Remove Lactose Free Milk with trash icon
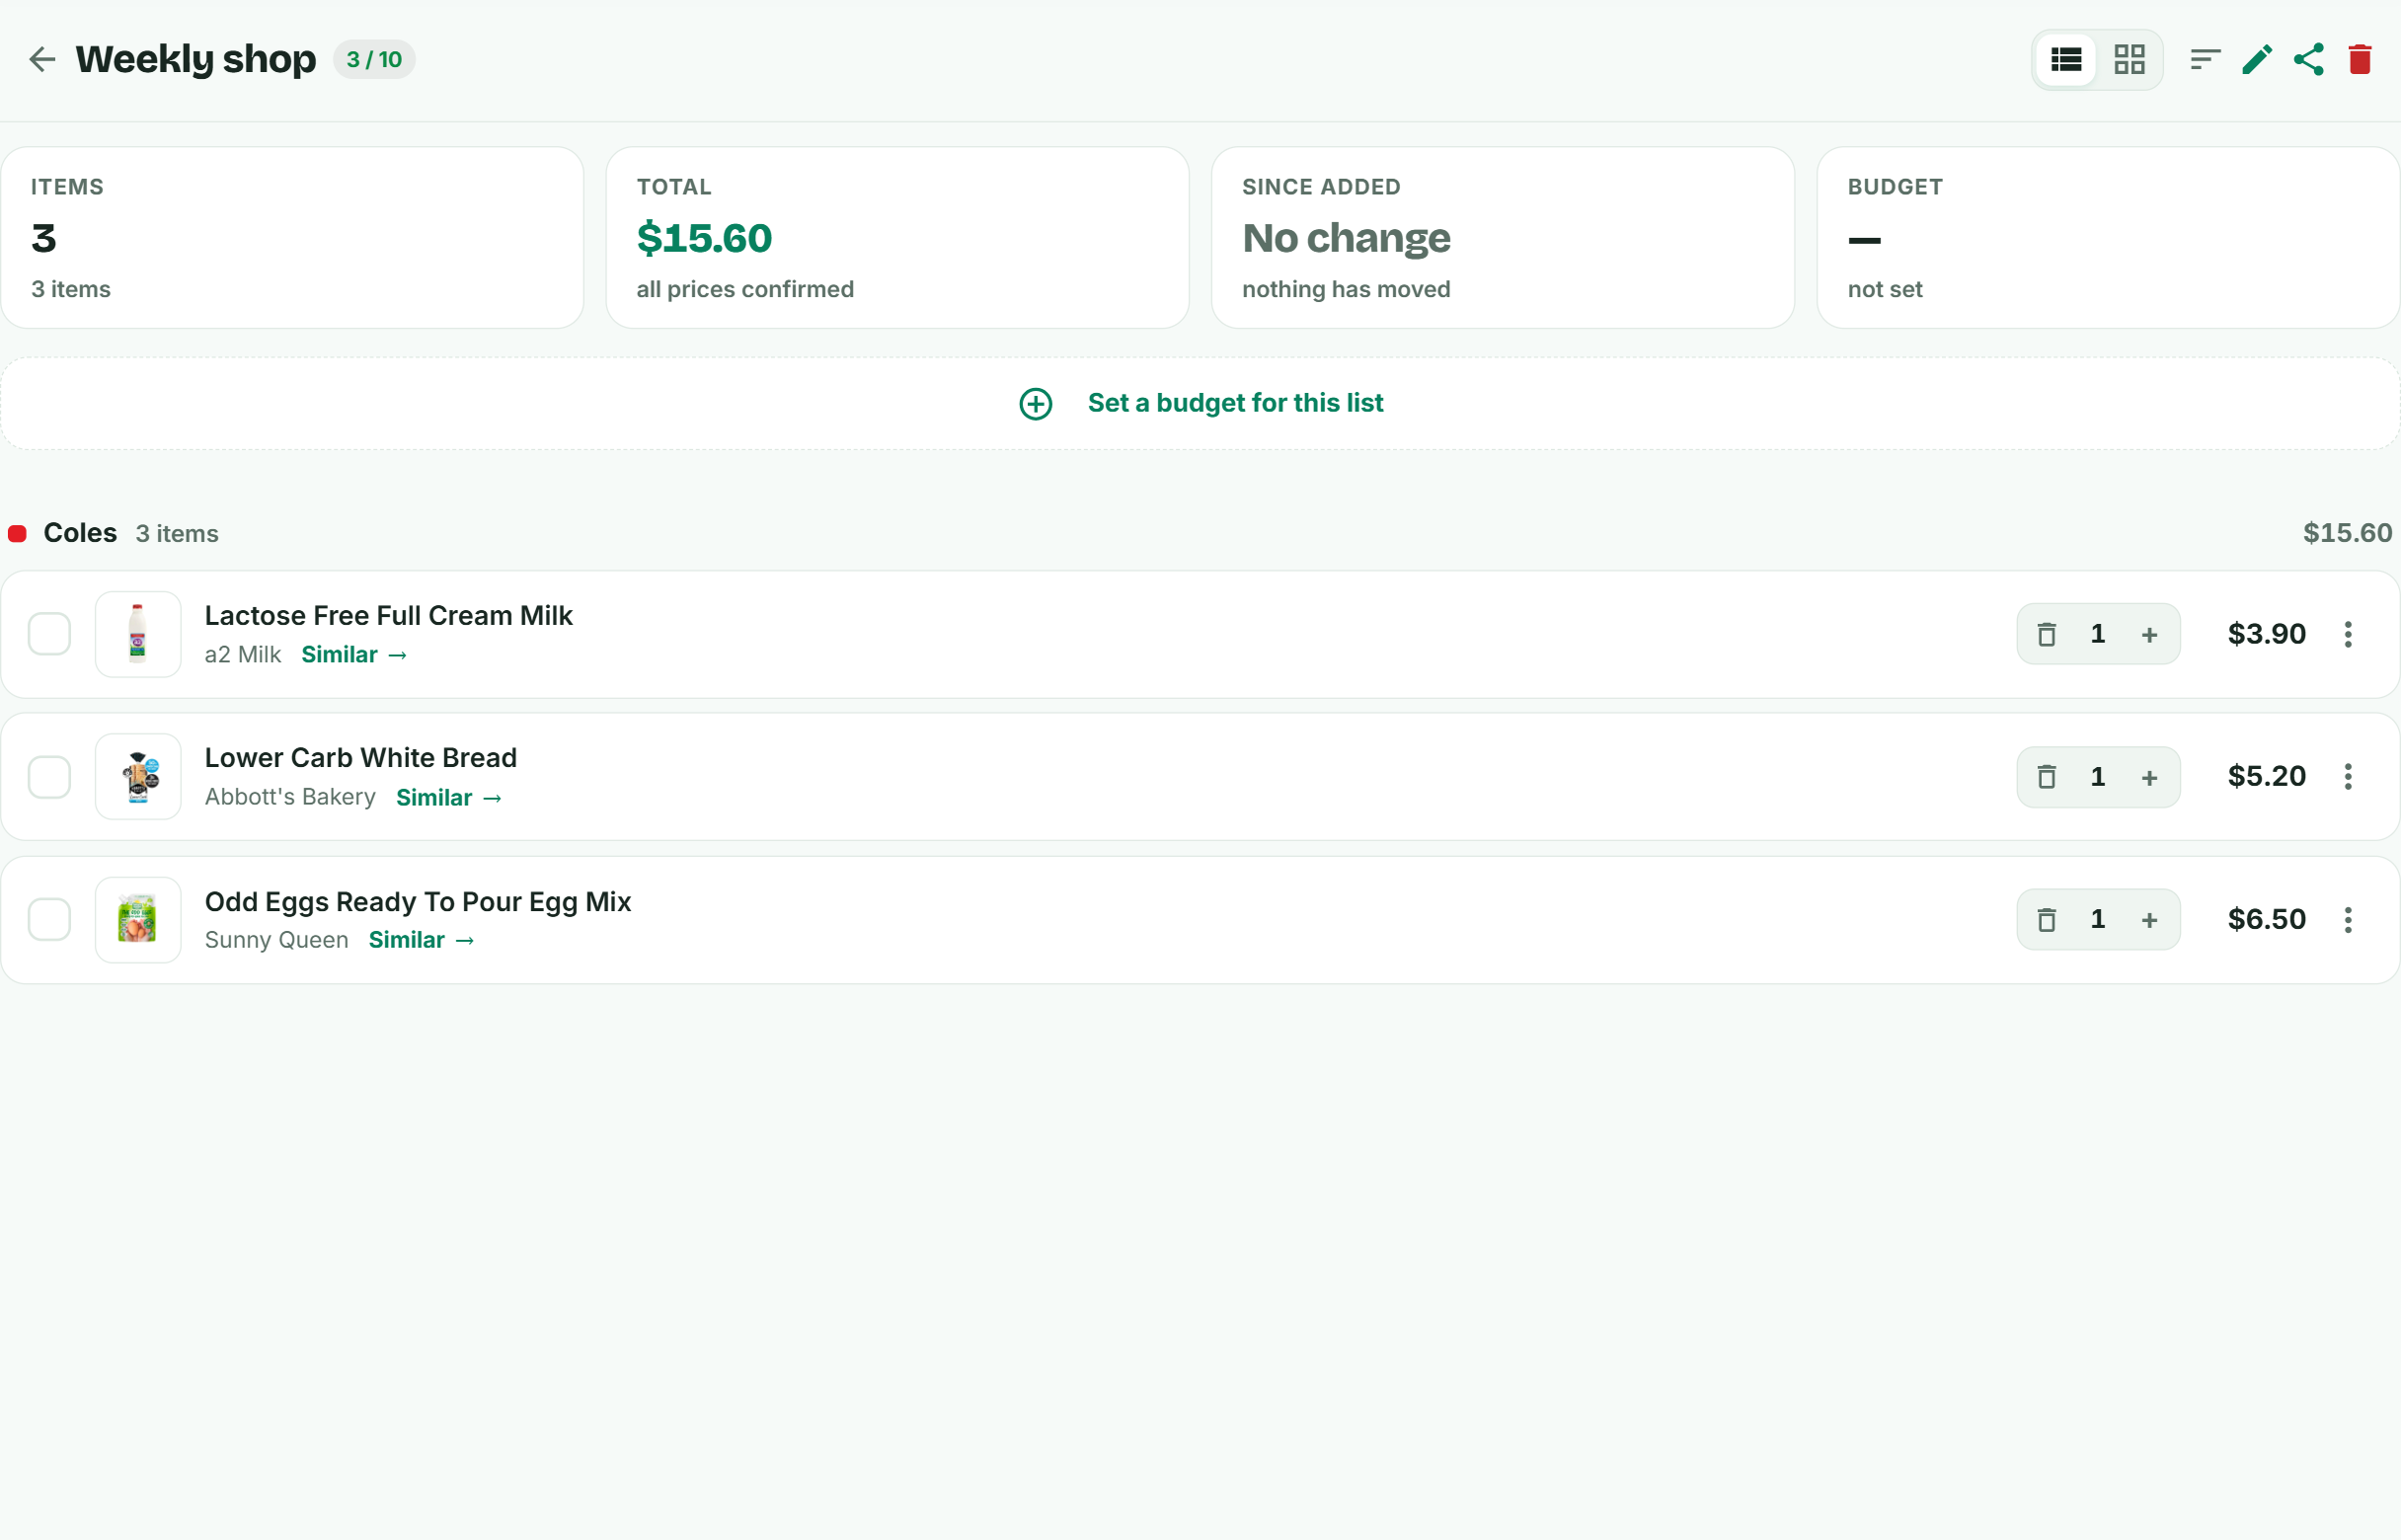This screenshot has width=2401, height=1540. tap(2047, 634)
